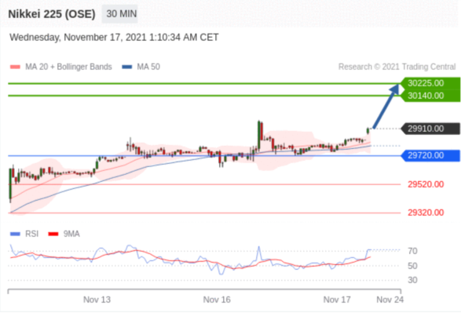
Task: Click the blue 29720.00 pivot label
Action: (x=430, y=155)
